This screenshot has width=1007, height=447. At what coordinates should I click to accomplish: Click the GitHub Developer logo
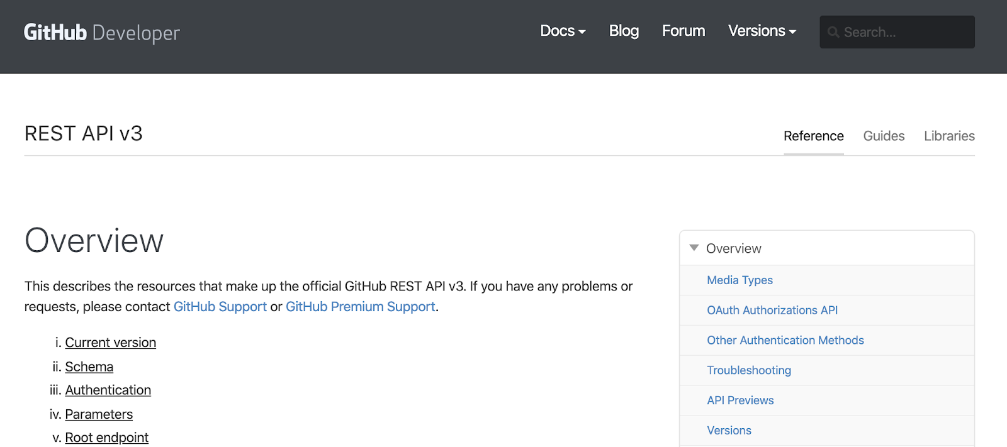coord(102,33)
